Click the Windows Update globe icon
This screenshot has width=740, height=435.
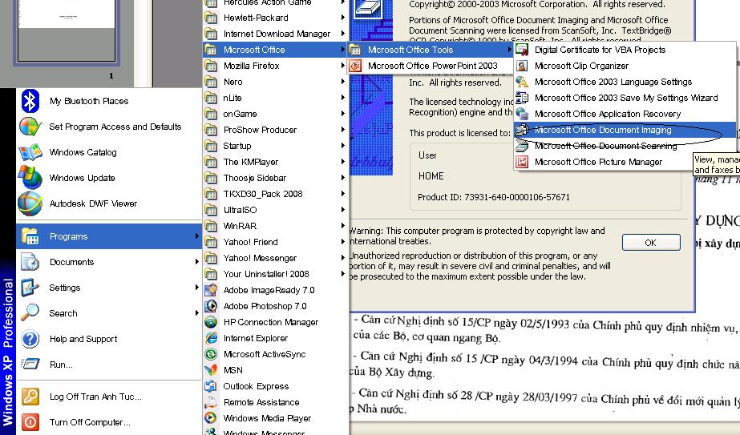pos(30,178)
